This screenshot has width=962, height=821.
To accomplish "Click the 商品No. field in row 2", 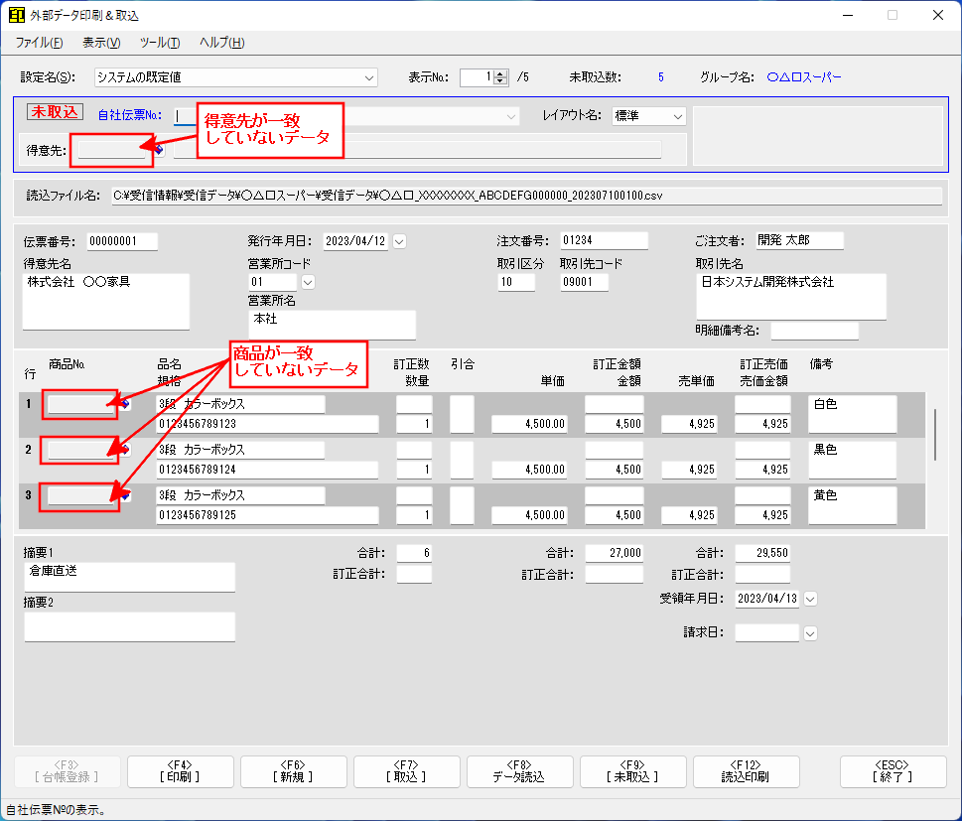I will click(81, 451).
